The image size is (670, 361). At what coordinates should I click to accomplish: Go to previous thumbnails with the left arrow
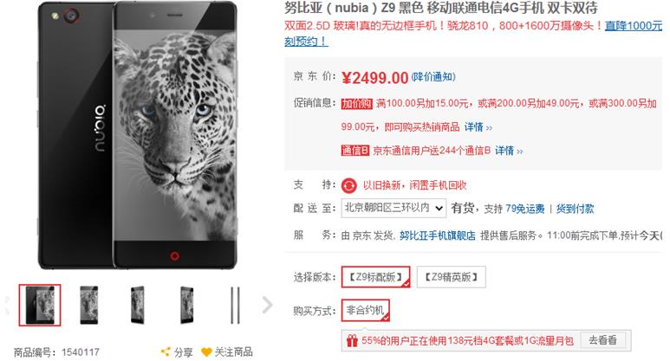(6, 305)
